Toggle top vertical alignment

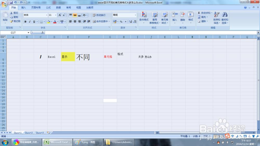(70, 15)
